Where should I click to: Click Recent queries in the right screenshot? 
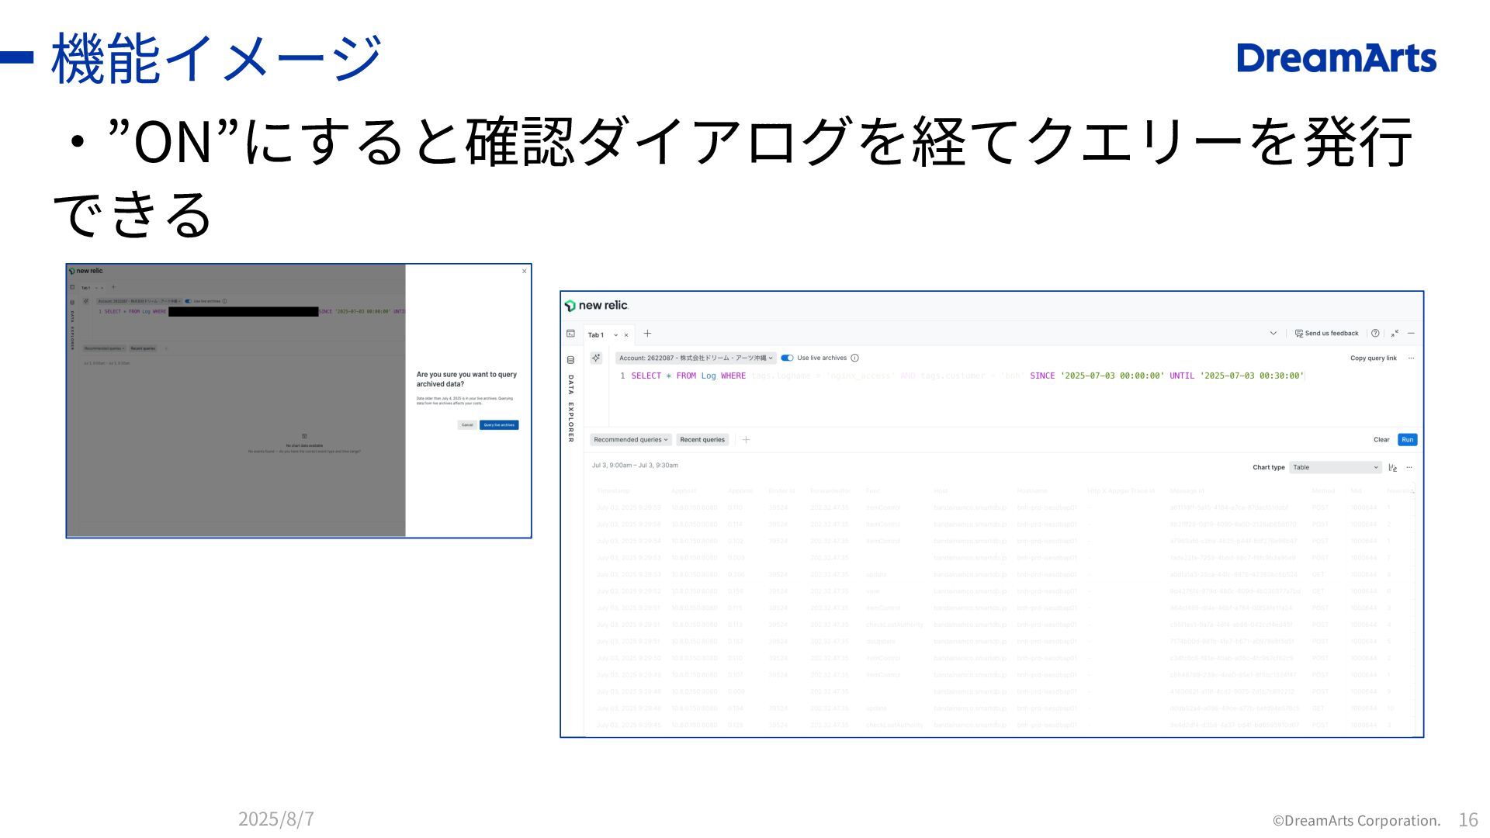[x=702, y=440]
